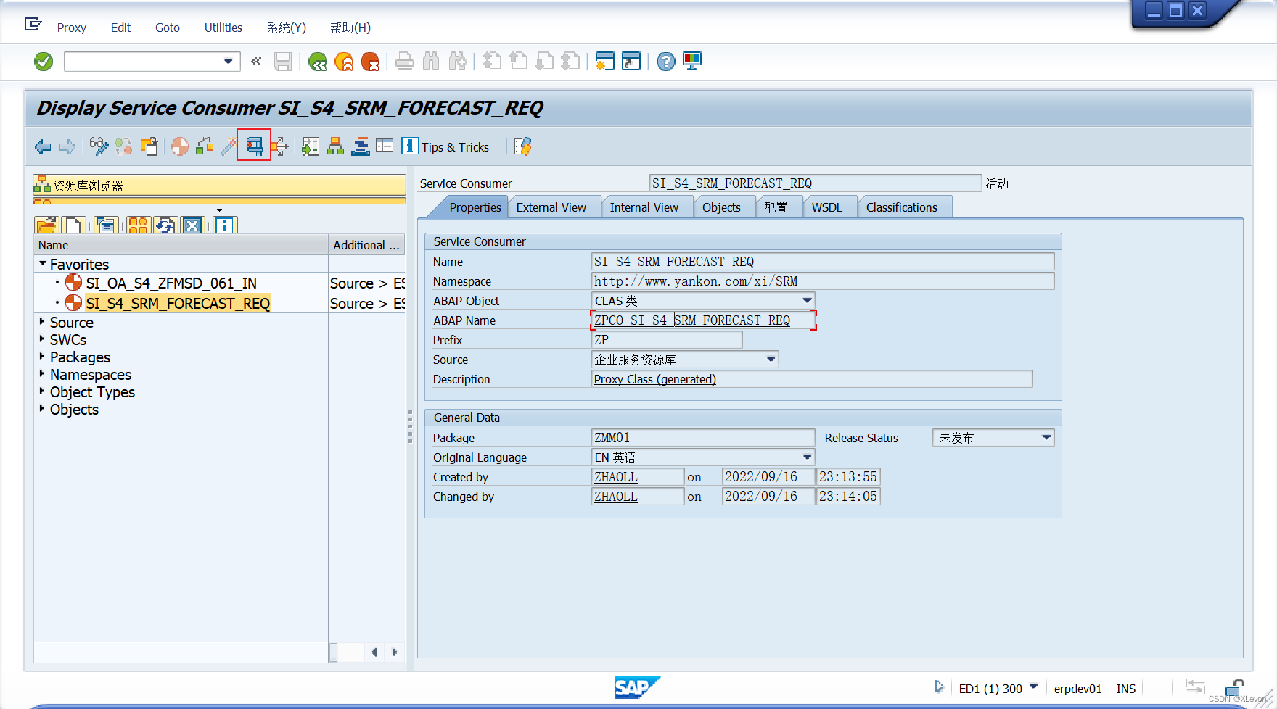The image size is (1277, 709).
Task: Click the Proxy Class (generated) description link
Action: click(x=654, y=379)
